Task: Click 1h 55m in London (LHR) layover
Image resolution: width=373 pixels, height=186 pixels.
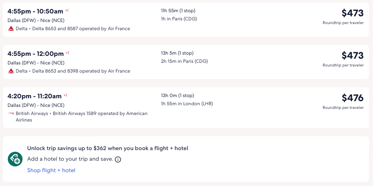Action: click(x=187, y=104)
